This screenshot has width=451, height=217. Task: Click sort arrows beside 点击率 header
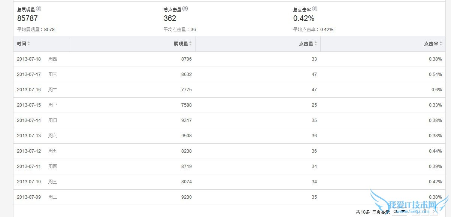(441, 44)
